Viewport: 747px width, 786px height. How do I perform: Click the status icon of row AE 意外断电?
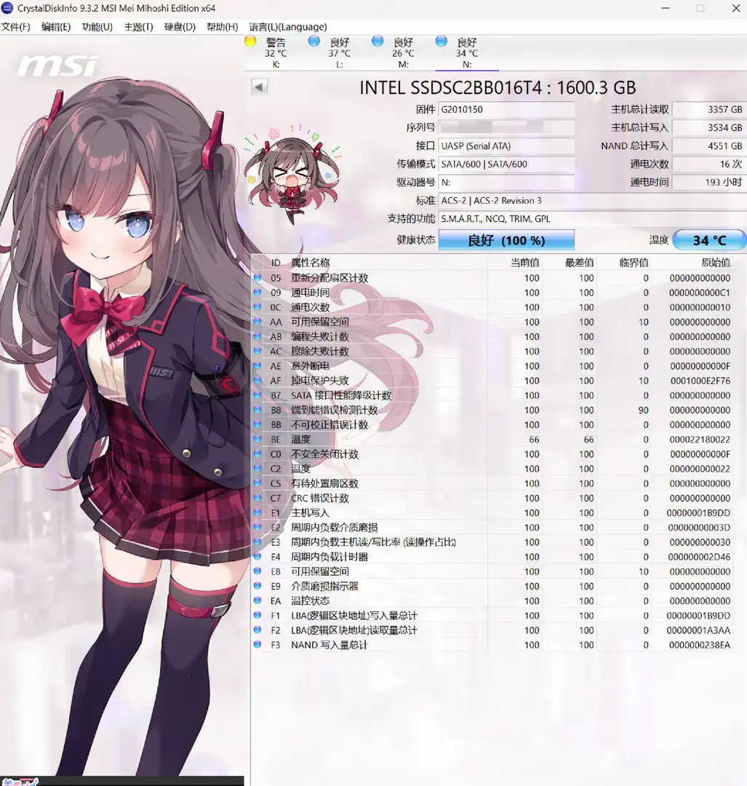[x=257, y=365]
